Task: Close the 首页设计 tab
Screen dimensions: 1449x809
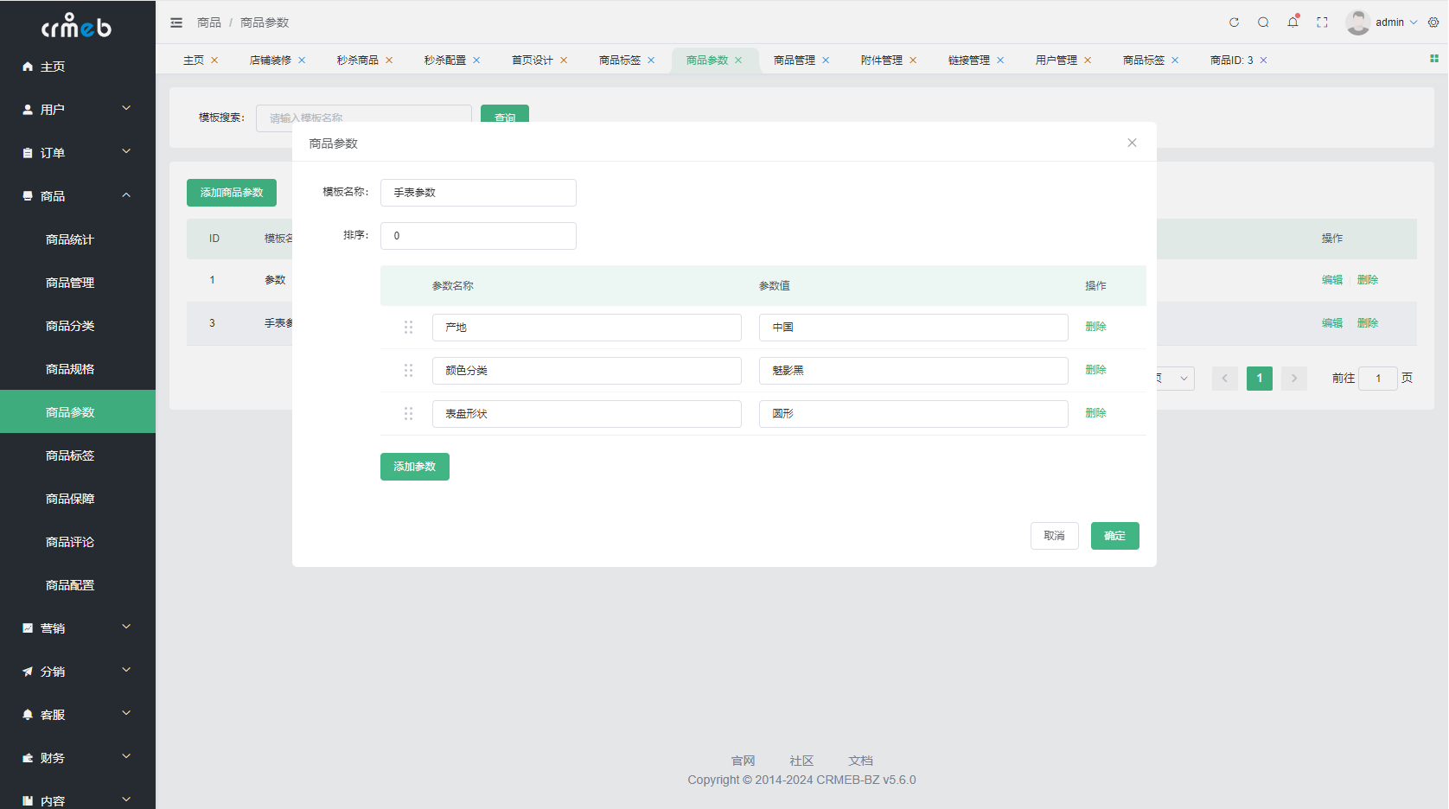Action: [564, 61]
